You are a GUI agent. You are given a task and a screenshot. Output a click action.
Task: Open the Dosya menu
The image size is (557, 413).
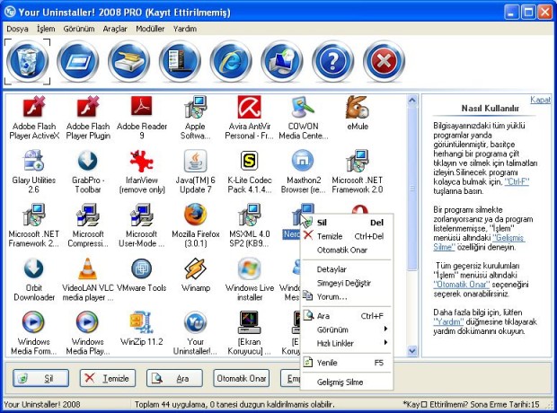[17, 29]
